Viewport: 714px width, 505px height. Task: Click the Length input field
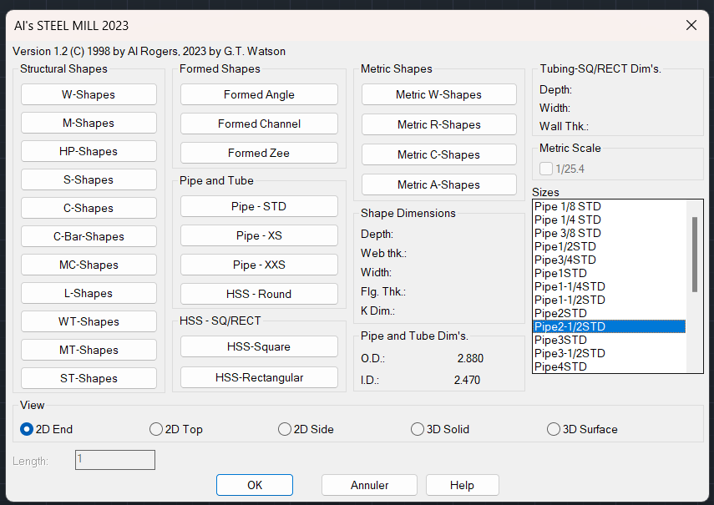pyautogui.click(x=114, y=460)
